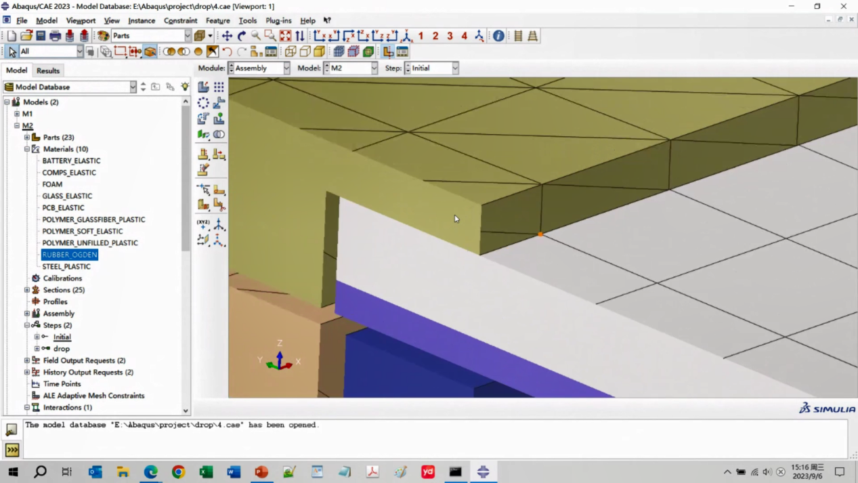The height and width of the screenshot is (483, 858).
Task: Click the Create Instance tool
Action: click(203, 87)
